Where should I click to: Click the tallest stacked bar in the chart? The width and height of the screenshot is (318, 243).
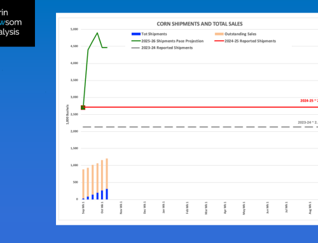tap(107, 179)
